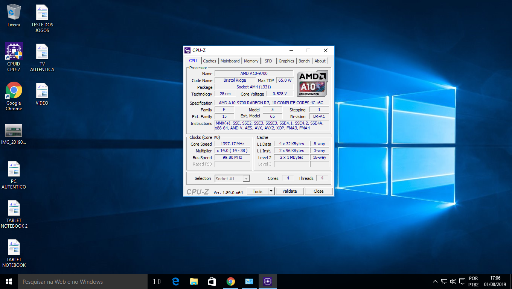
Task: Switch to the SPD tab
Action: 268,61
